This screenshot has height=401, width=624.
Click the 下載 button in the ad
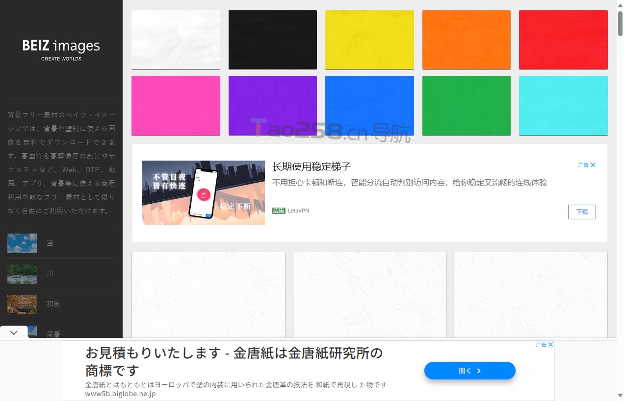click(x=582, y=212)
